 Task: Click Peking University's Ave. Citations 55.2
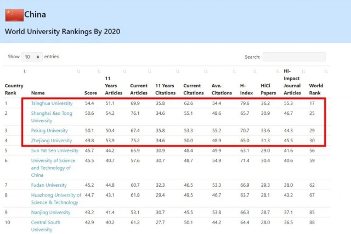coord(217,130)
